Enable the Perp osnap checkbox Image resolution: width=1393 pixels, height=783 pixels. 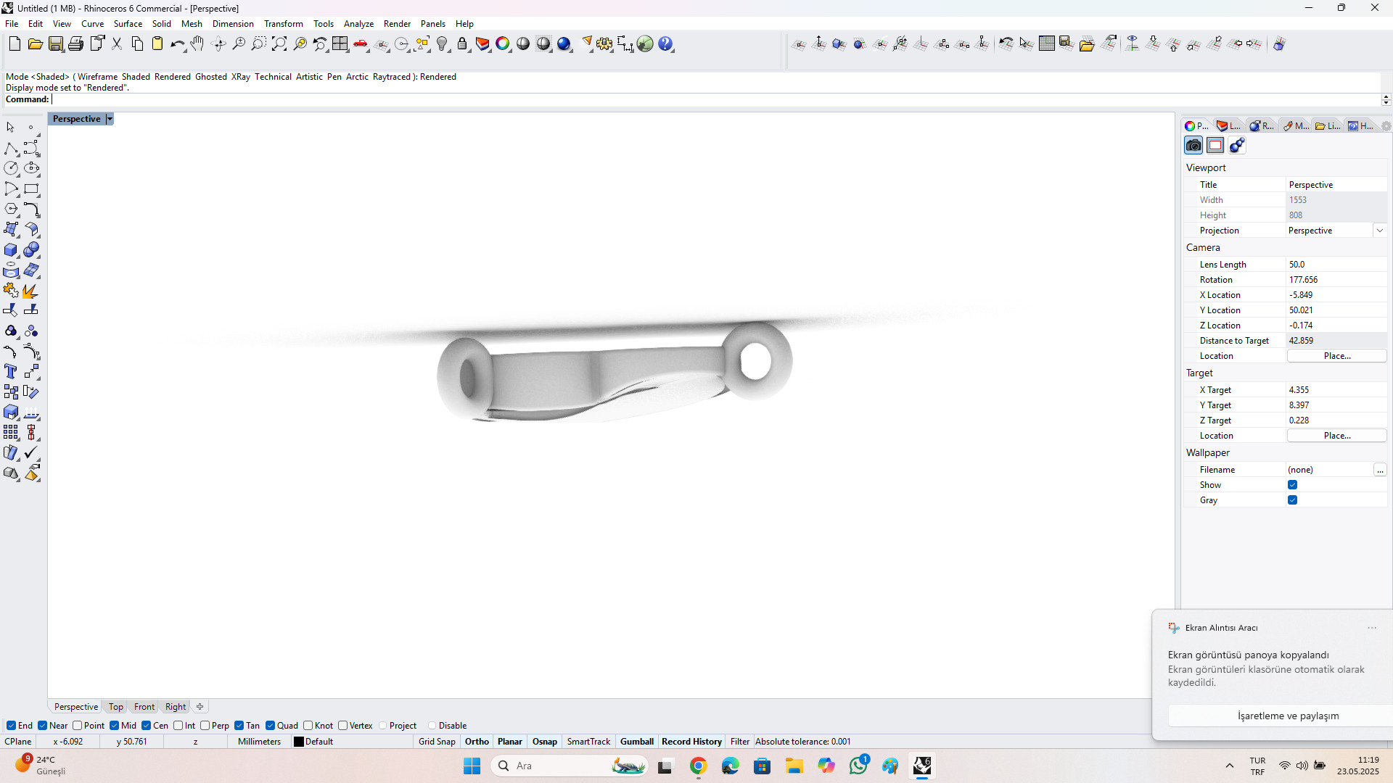[x=205, y=726]
